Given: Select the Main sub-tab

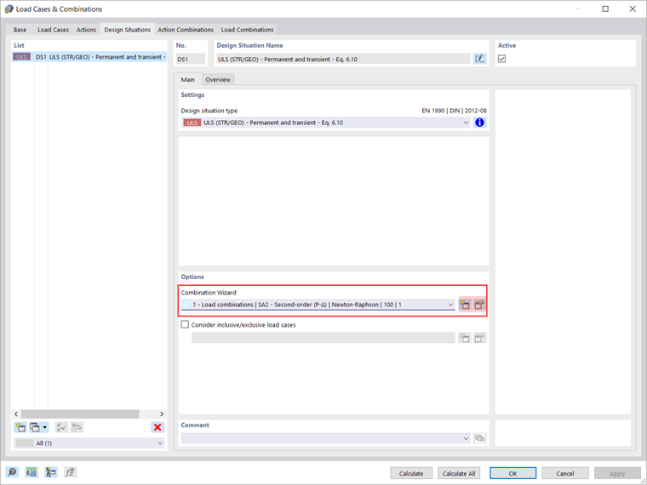Looking at the screenshot, I should (188, 80).
